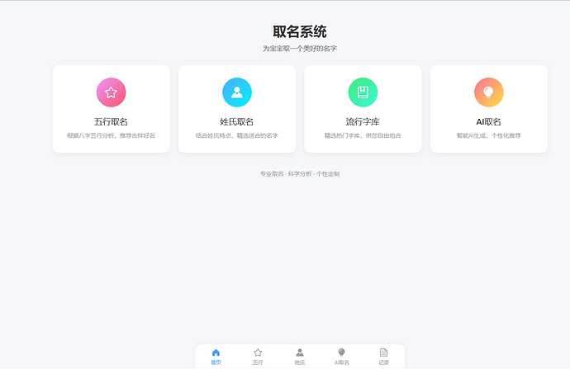The height and width of the screenshot is (369, 570).
Task: Click the description 智能AI生成，个性化推荐
Action: pos(489,135)
